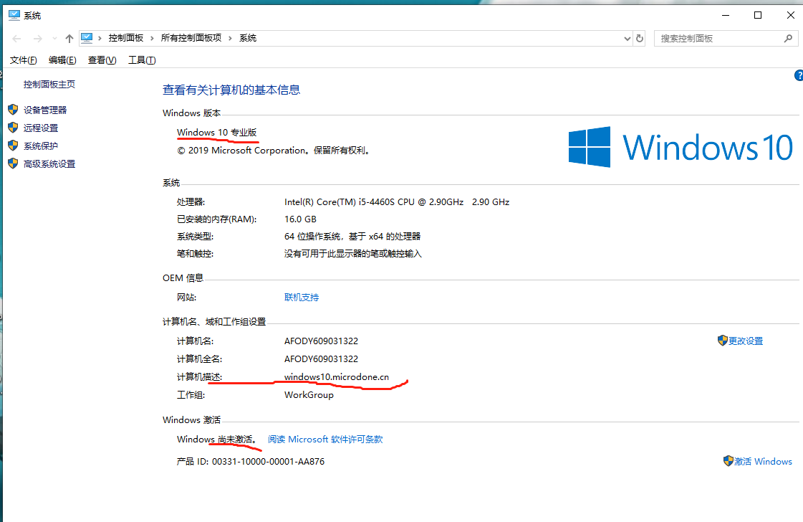Viewport: 803px width, 522px height.
Task: Open the 文件(F) menu
Action: point(23,60)
